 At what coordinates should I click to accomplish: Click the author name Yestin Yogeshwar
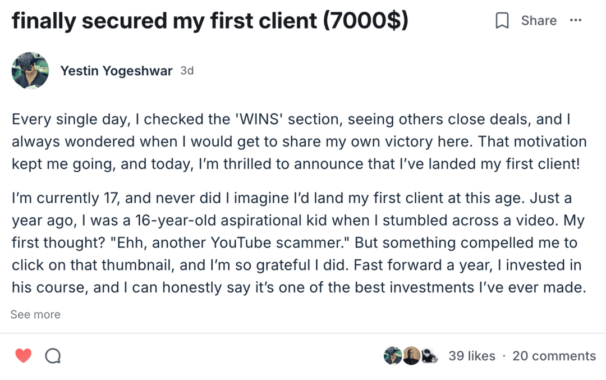[x=116, y=71]
